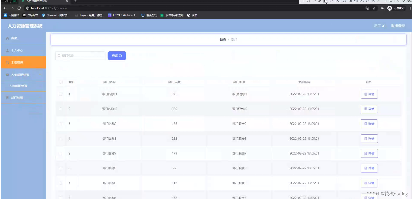The image size is (412, 199).
Task: Expand 部门管理 sidebar menu
Action: pyautogui.click(x=23, y=98)
